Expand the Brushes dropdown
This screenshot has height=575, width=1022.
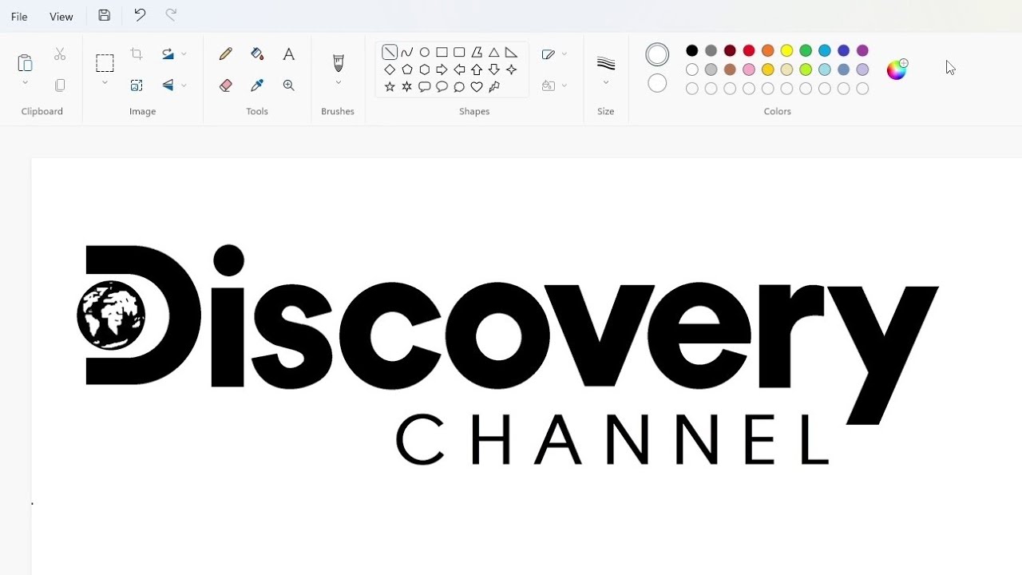[339, 83]
